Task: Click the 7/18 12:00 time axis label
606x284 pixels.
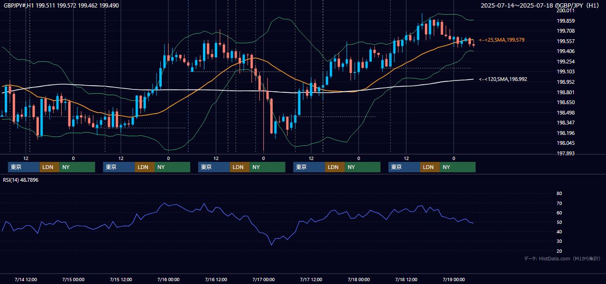Action: pos(406,279)
